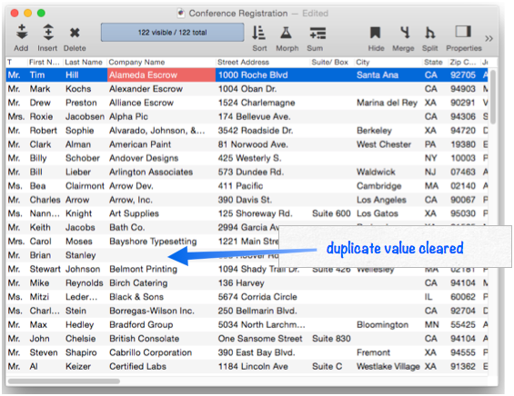Click the 122 visible / 122 total counter

[x=173, y=33]
